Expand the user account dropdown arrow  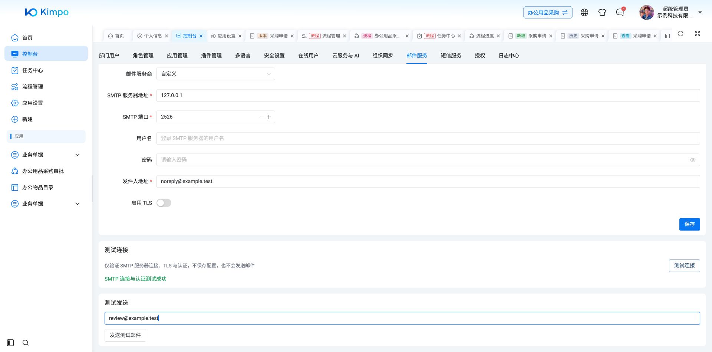[700, 12]
